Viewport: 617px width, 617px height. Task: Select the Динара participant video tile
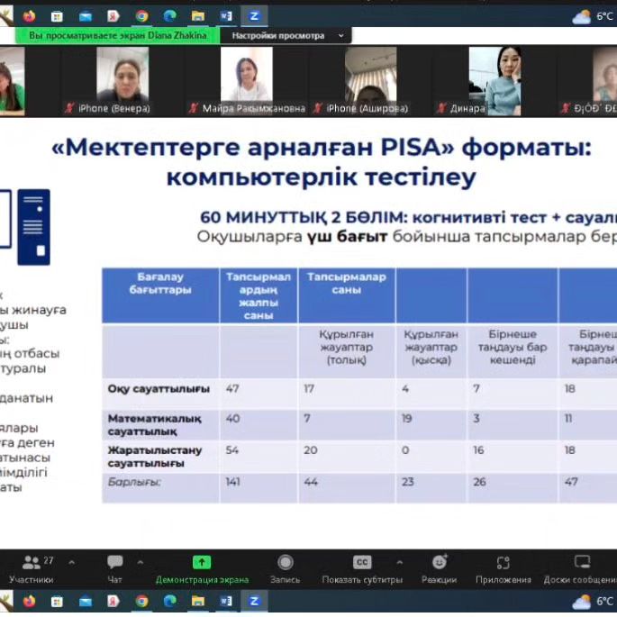pos(495,79)
